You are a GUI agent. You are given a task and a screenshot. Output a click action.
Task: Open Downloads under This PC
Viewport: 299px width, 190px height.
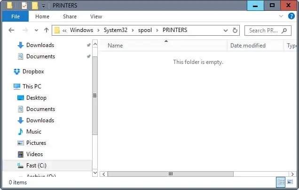(x=40, y=120)
